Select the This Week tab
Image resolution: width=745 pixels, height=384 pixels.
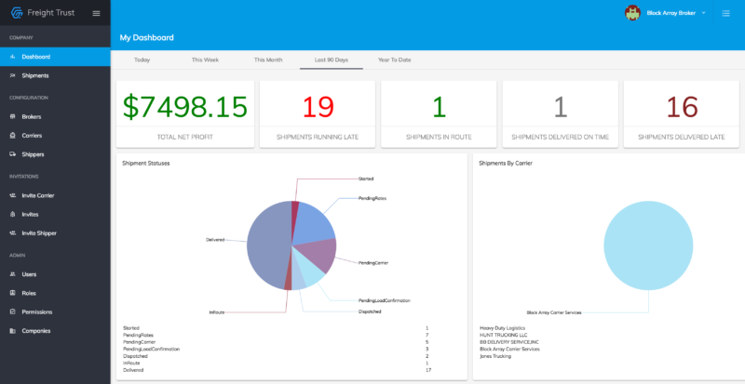tap(205, 60)
